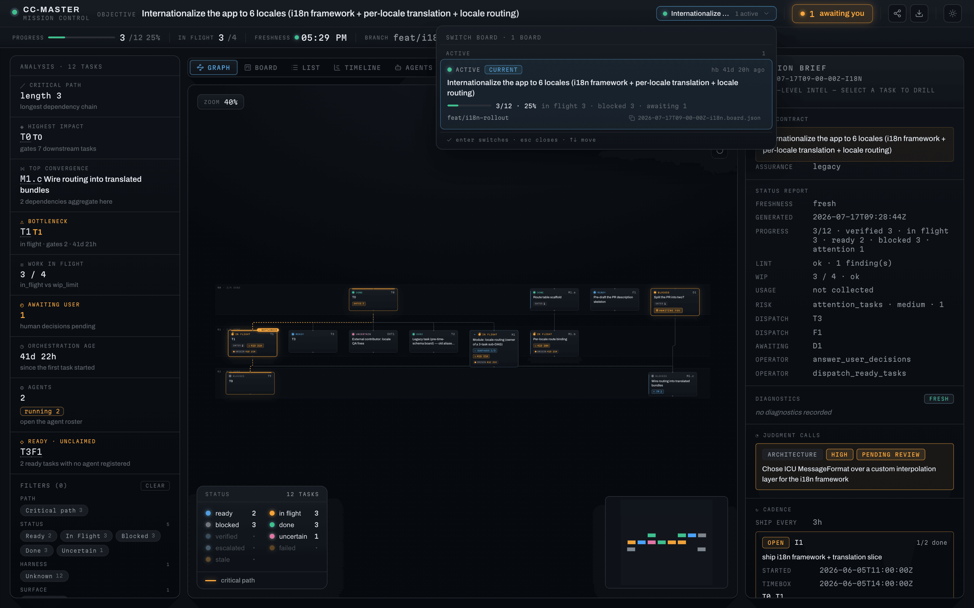
Task: Click the FRESH diagnostics badge
Action: [939, 399]
